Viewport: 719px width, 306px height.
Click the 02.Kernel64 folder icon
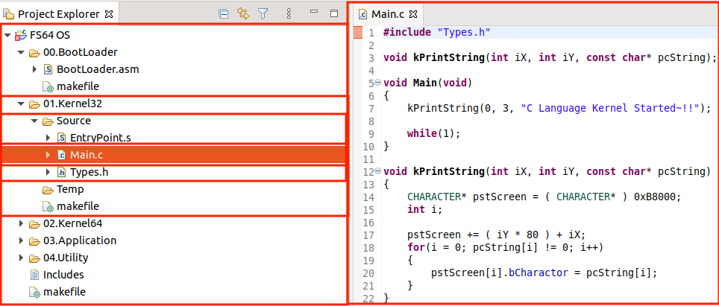pyautogui.click(x=34, y=223)
